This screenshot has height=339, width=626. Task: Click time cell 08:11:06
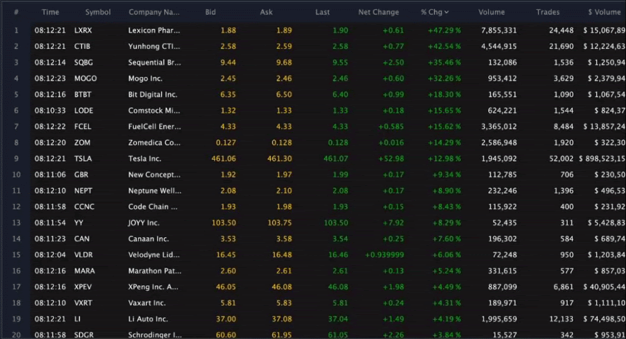(50, 175)
